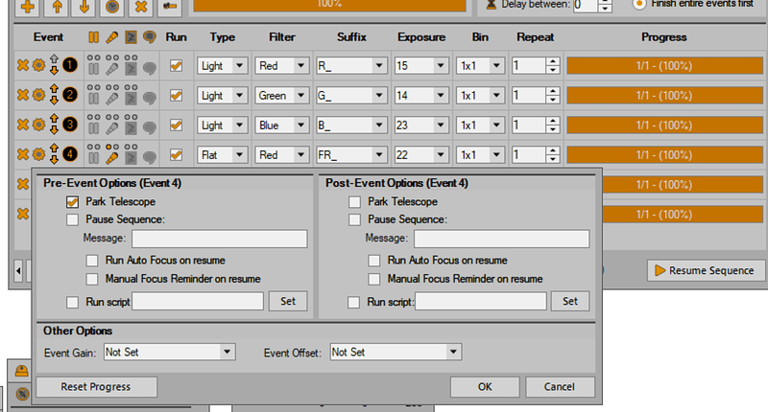
Task: Open Type dropdown for Flat event
Action: coord(239,155)
